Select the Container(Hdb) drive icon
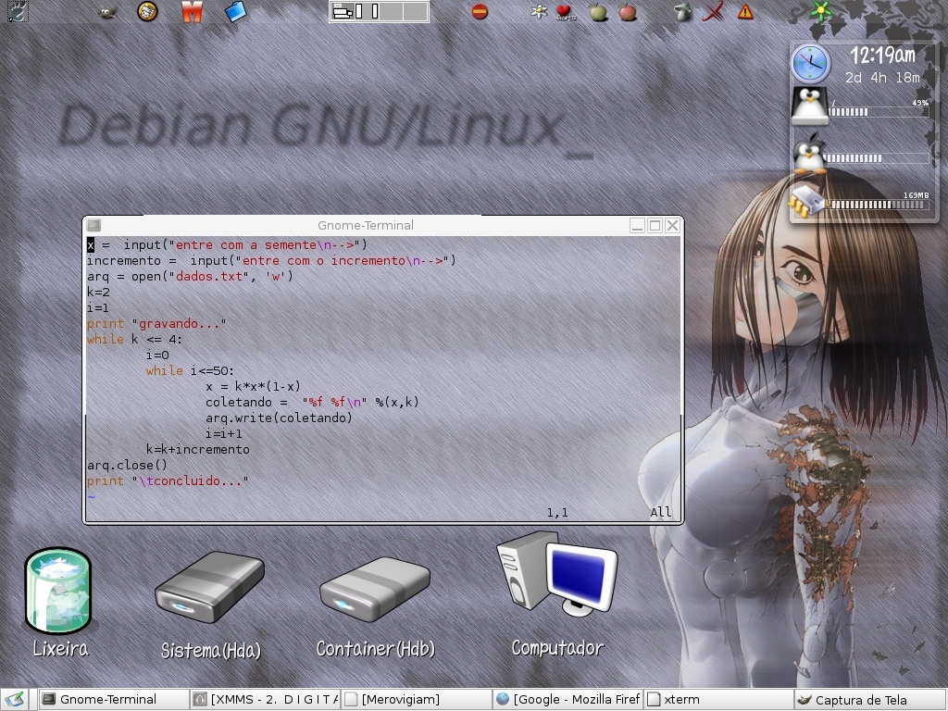948x711 pixels. (375, 590)
